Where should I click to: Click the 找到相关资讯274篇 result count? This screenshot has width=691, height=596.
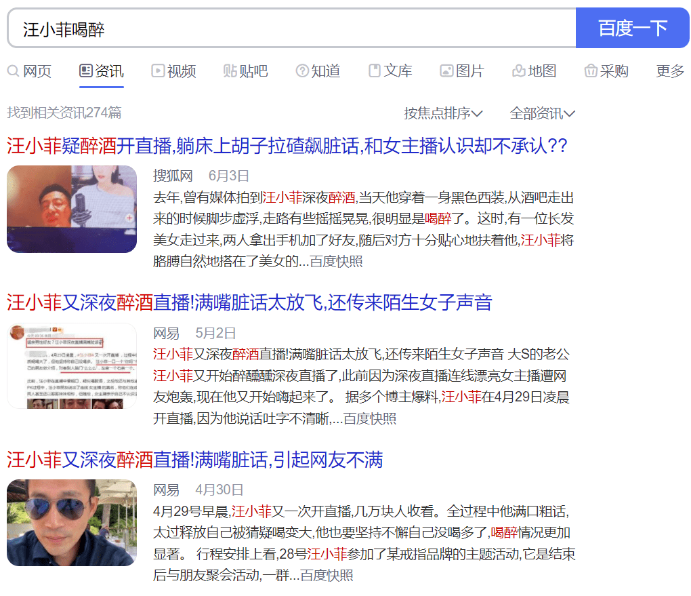(x=64, y=113)
